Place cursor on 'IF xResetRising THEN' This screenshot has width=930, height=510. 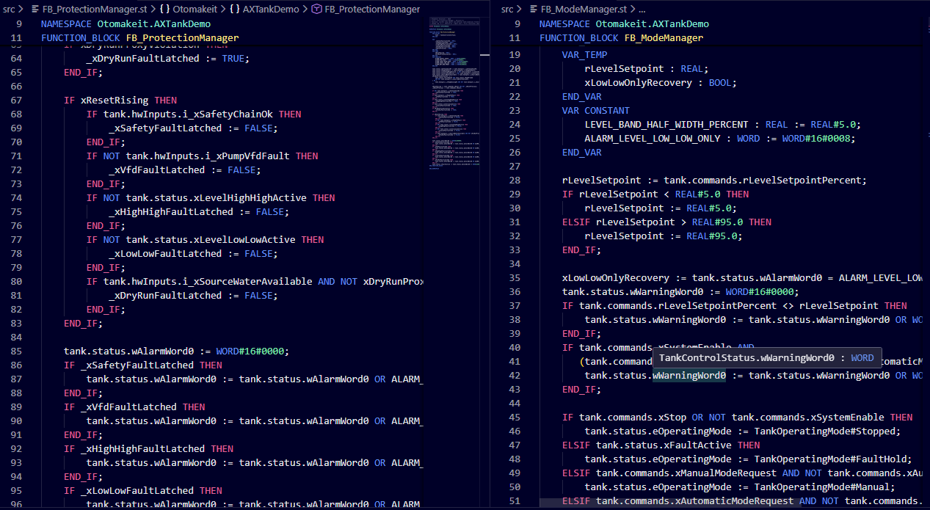(120, 100)
